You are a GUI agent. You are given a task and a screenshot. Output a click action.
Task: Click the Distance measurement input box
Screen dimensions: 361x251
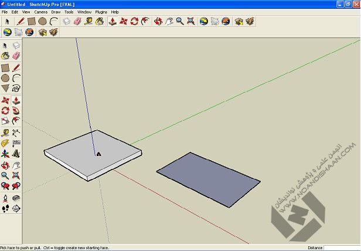(x=342, y=248)
